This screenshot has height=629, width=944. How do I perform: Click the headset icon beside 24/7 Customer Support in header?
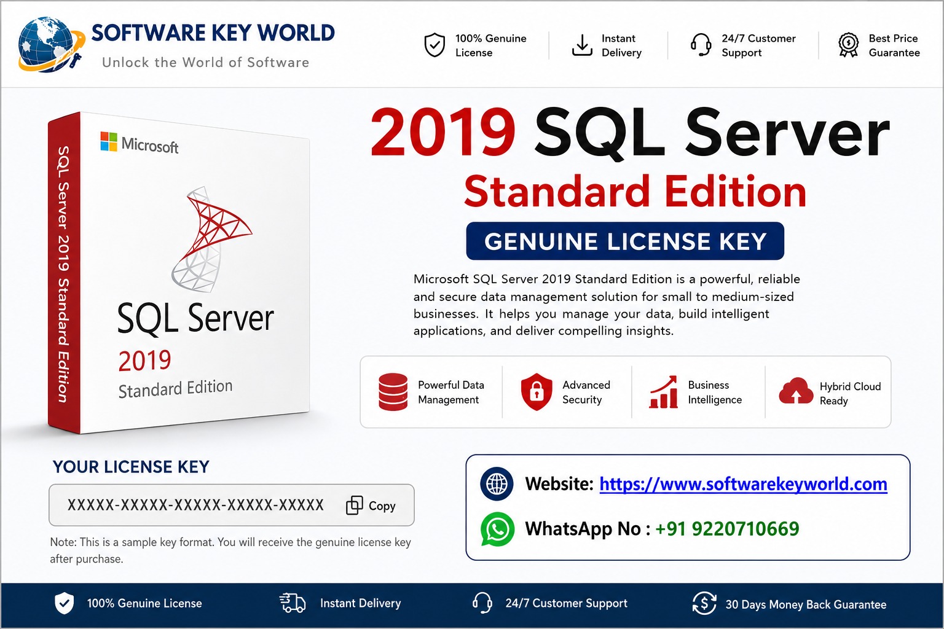[701, 45]
